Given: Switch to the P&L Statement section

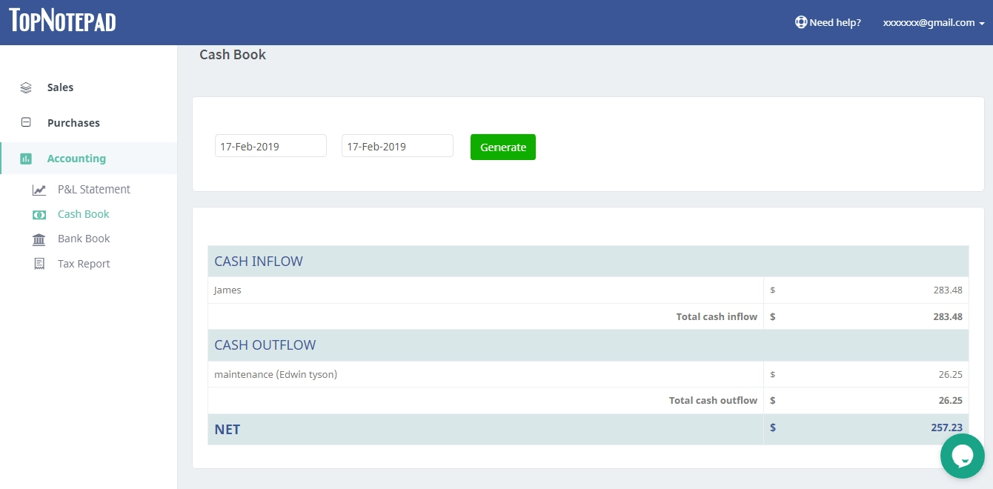Looking at the screenshot, I should pyautogui.click(x=95, y=189).
